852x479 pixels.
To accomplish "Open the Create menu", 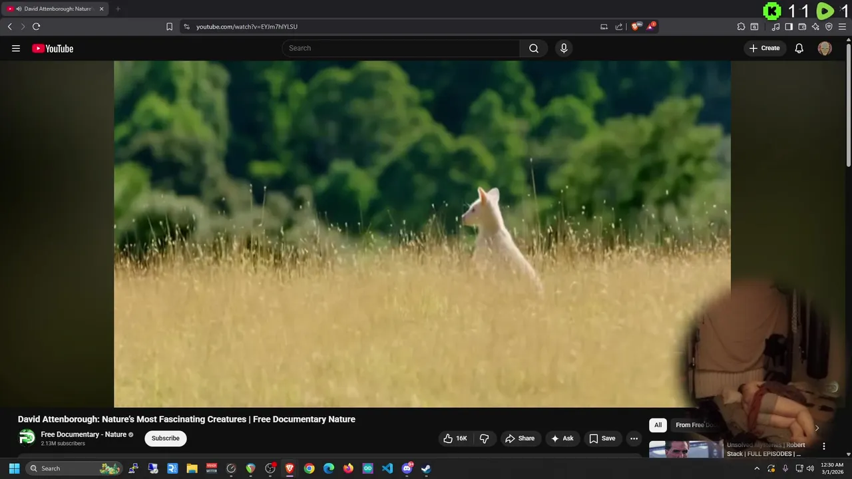I will pyautogui.click(x=764, y=48).
